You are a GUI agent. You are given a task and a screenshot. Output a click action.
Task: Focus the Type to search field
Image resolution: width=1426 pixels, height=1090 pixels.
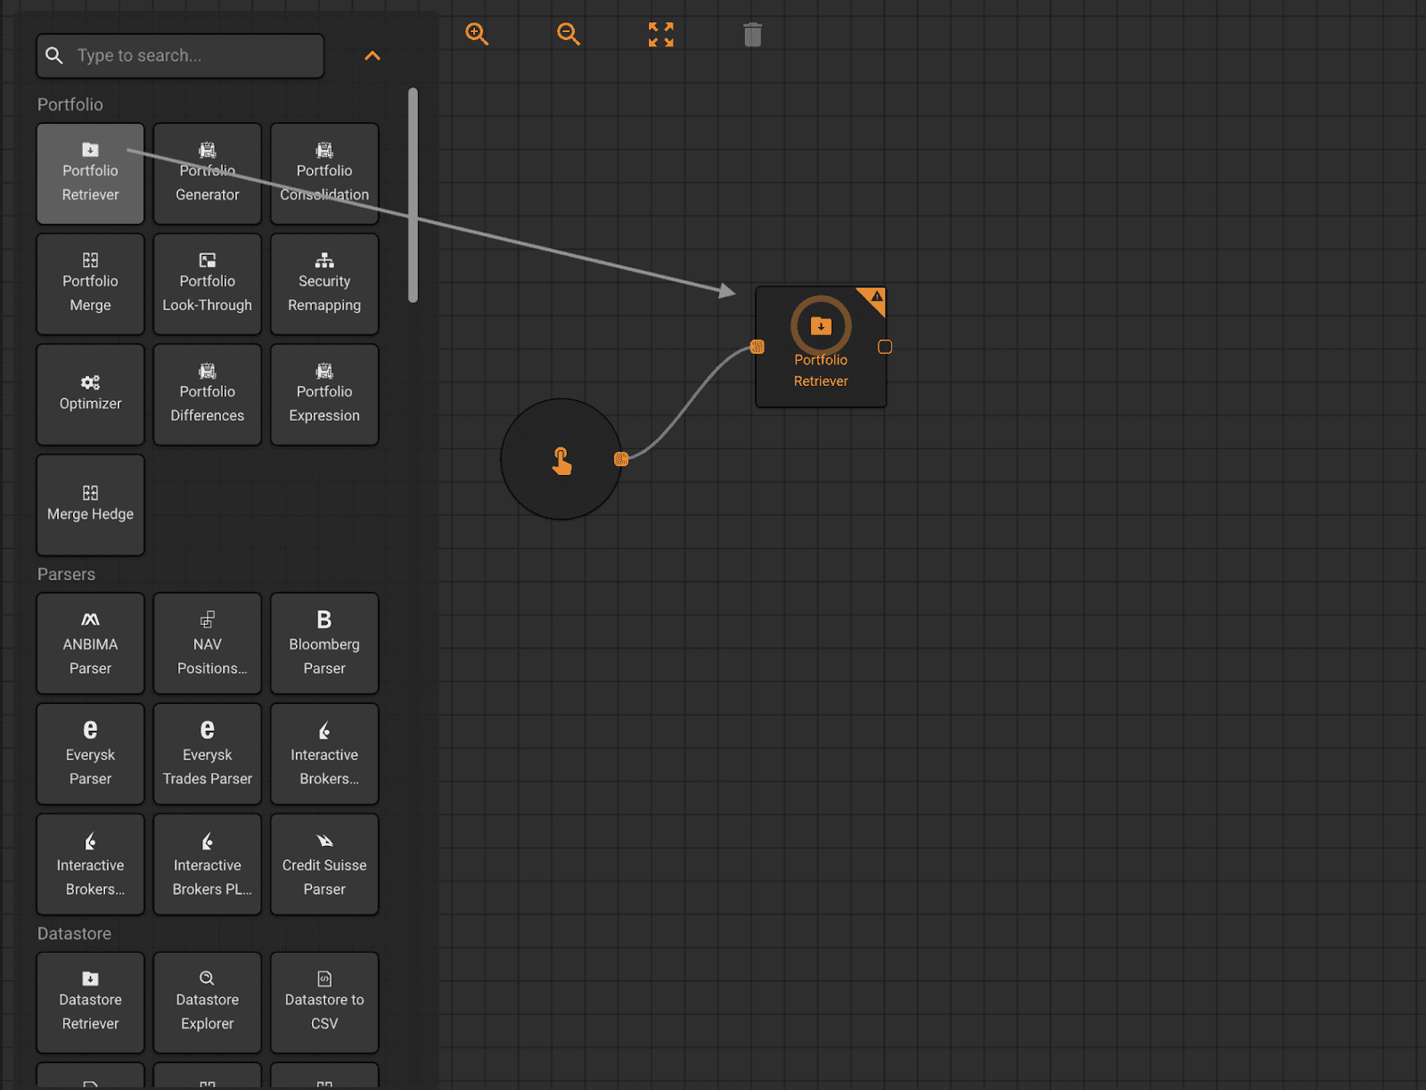tap(180, 55)
